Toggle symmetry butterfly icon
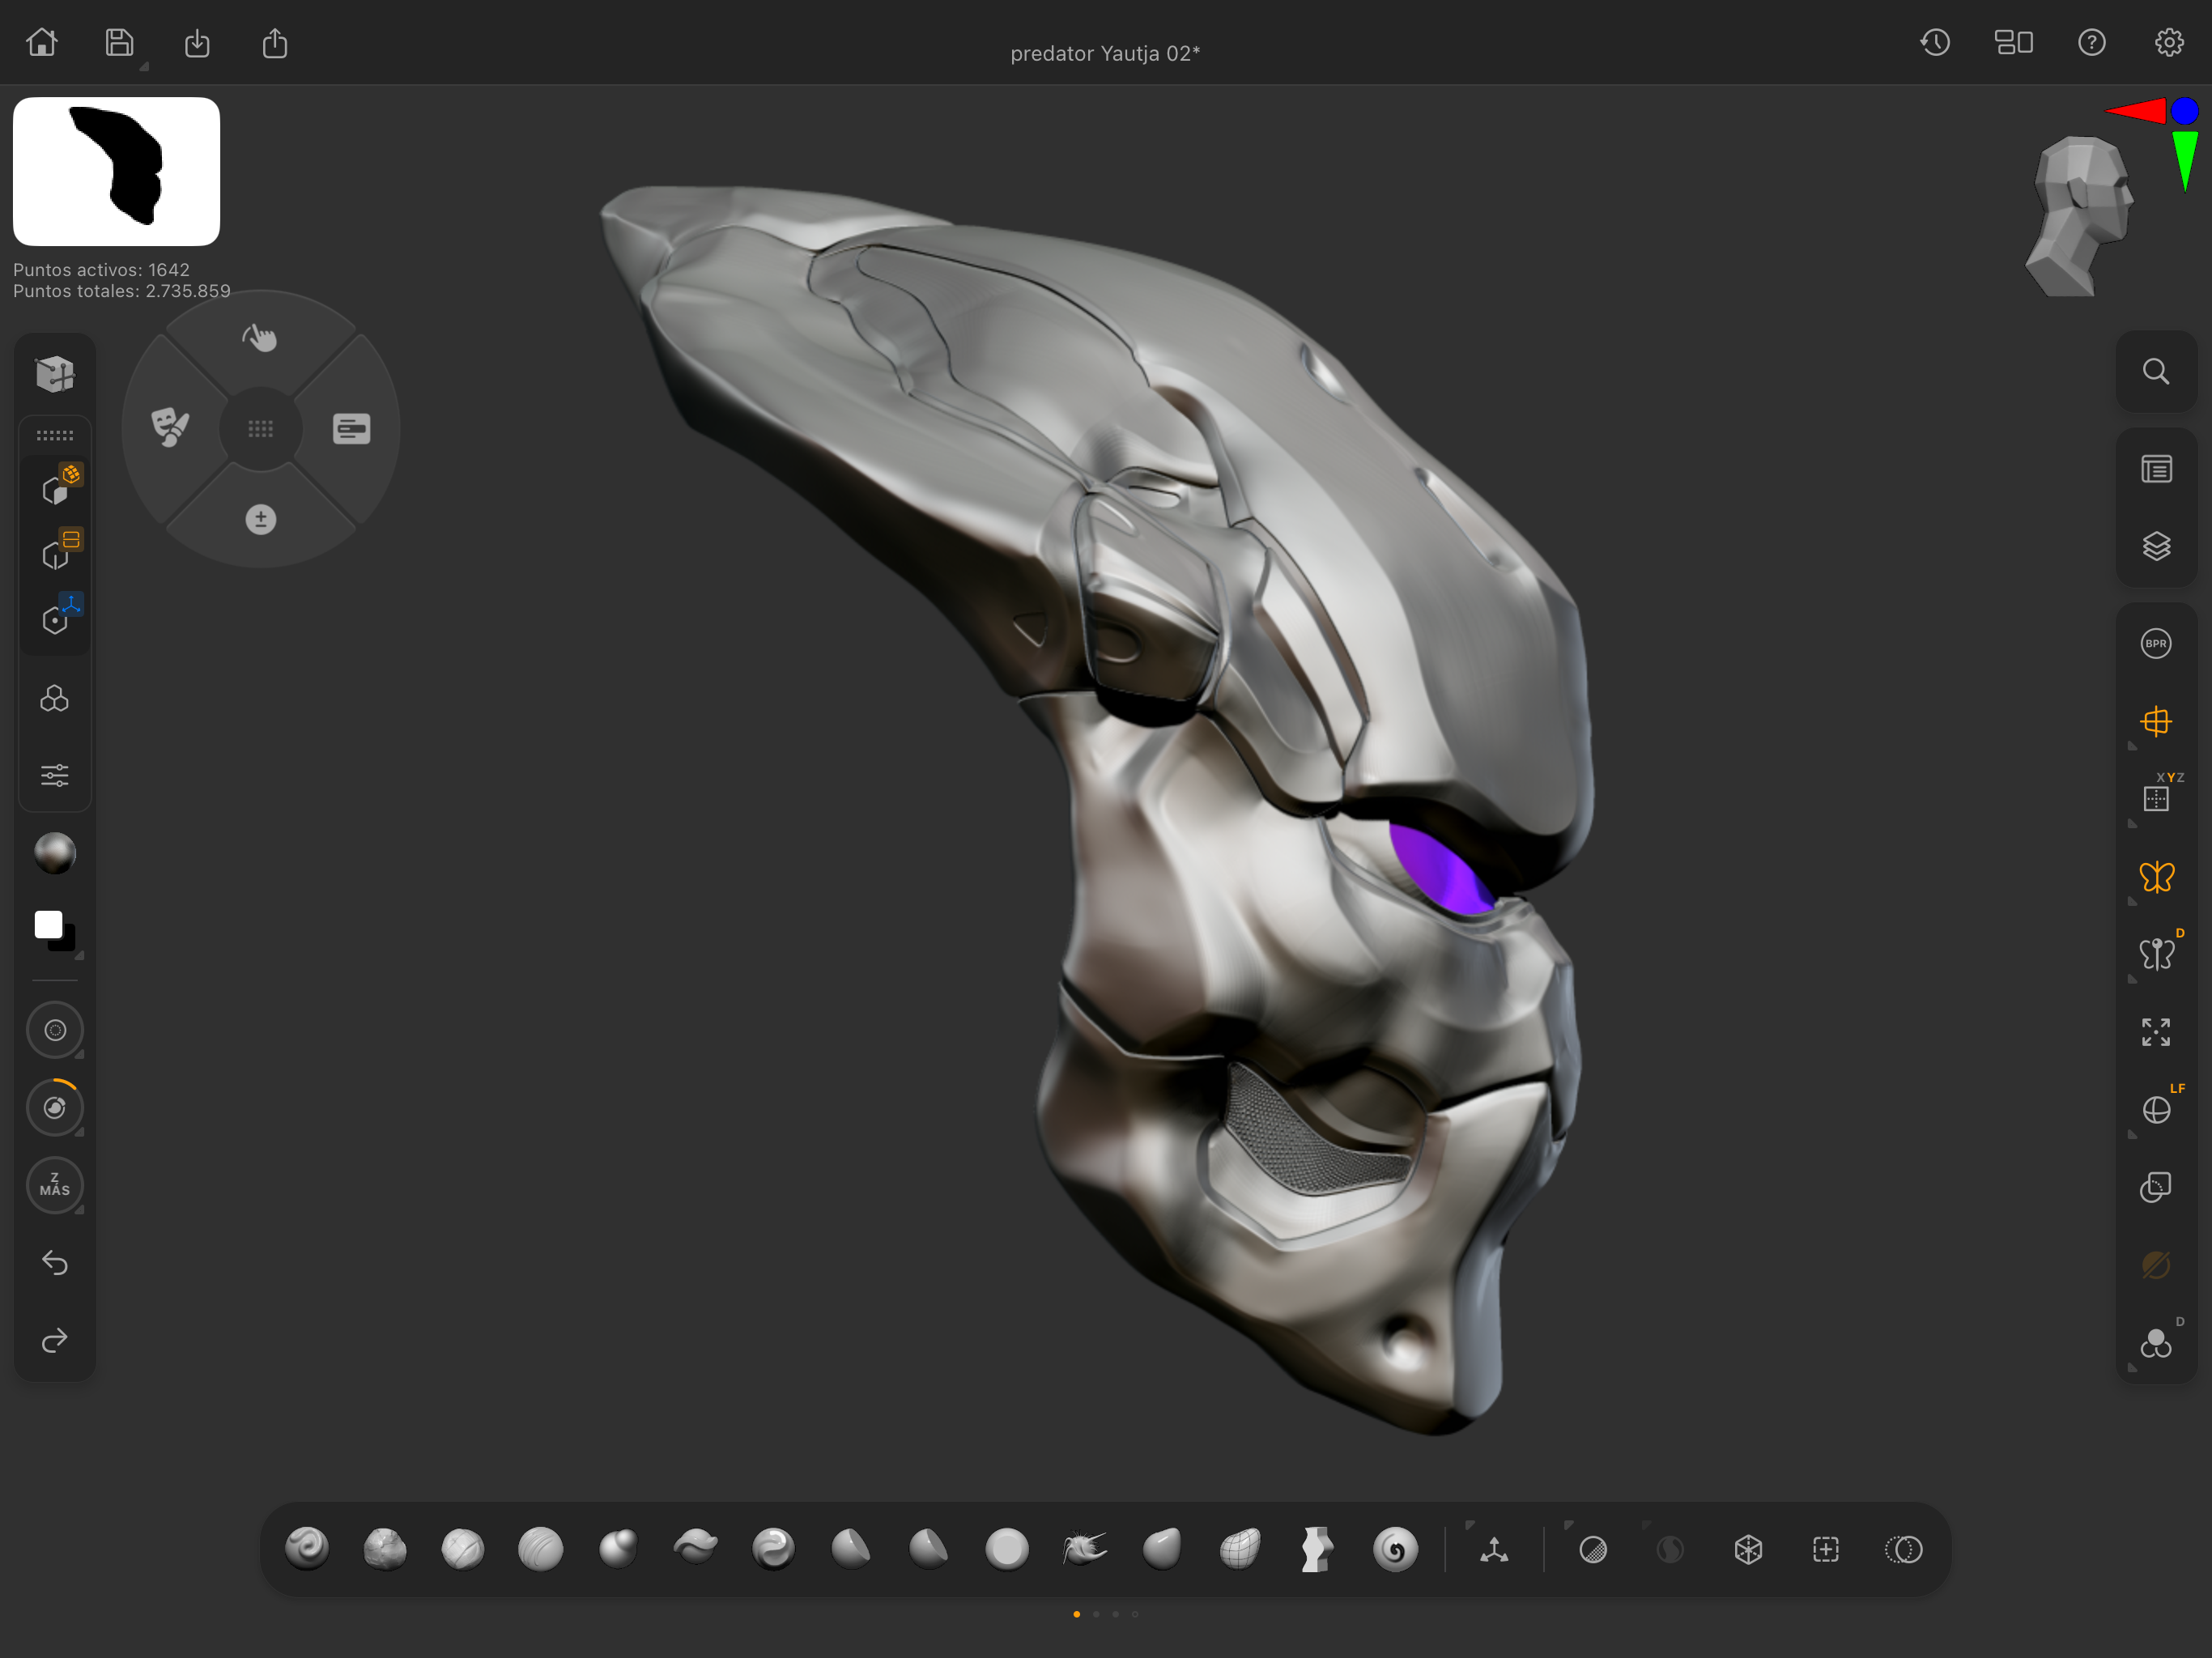2212x1658 pixels. point(2156,877)
